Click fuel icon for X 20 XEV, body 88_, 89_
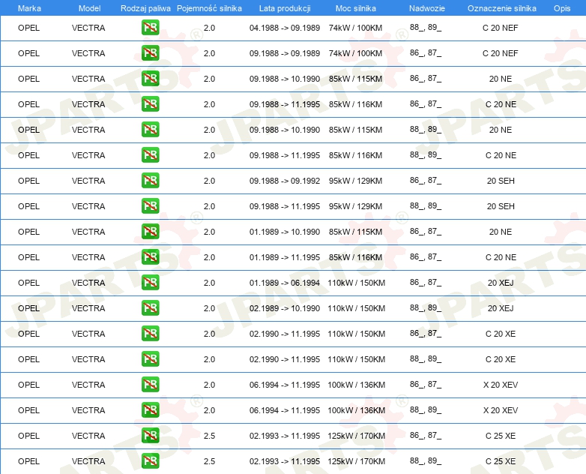Viewport: 586px width, 474px height. coord(150,410)
